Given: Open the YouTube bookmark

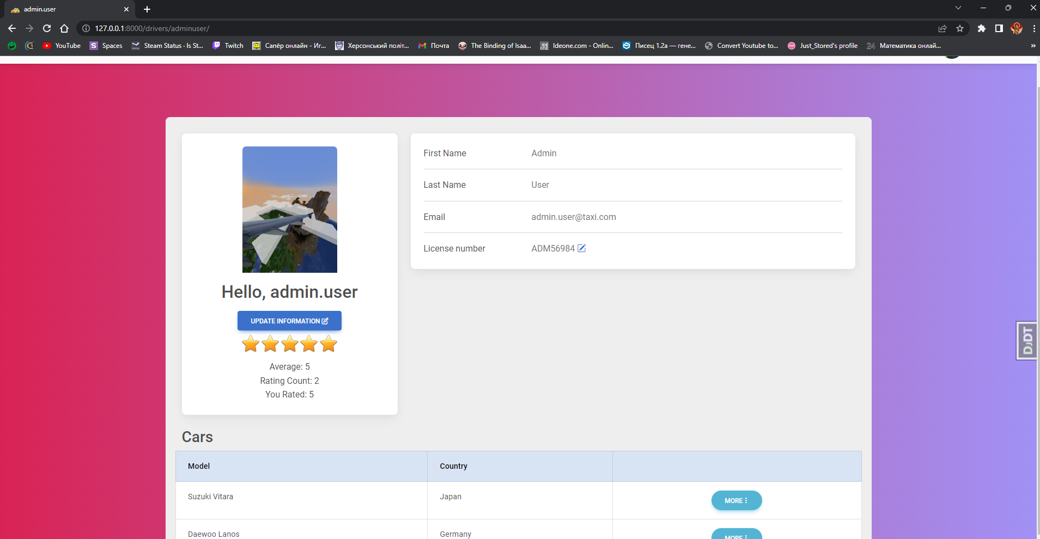Looking at the screenshot, I should (x=61, y=46).
